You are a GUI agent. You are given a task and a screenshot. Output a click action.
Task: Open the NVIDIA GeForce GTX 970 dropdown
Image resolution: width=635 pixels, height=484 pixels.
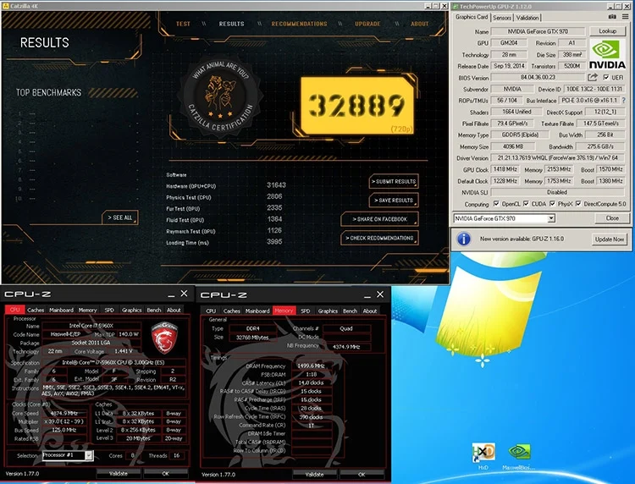point(504,218)
